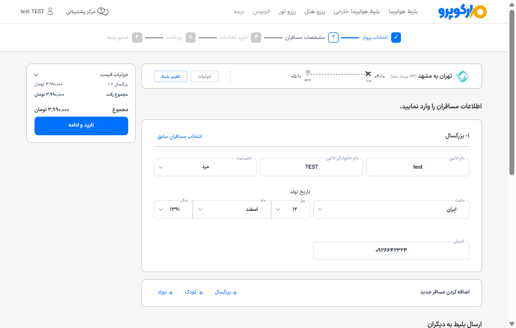The image size is (516, 328).
Task: Click the test TEST account name
Action: [32, 11]
